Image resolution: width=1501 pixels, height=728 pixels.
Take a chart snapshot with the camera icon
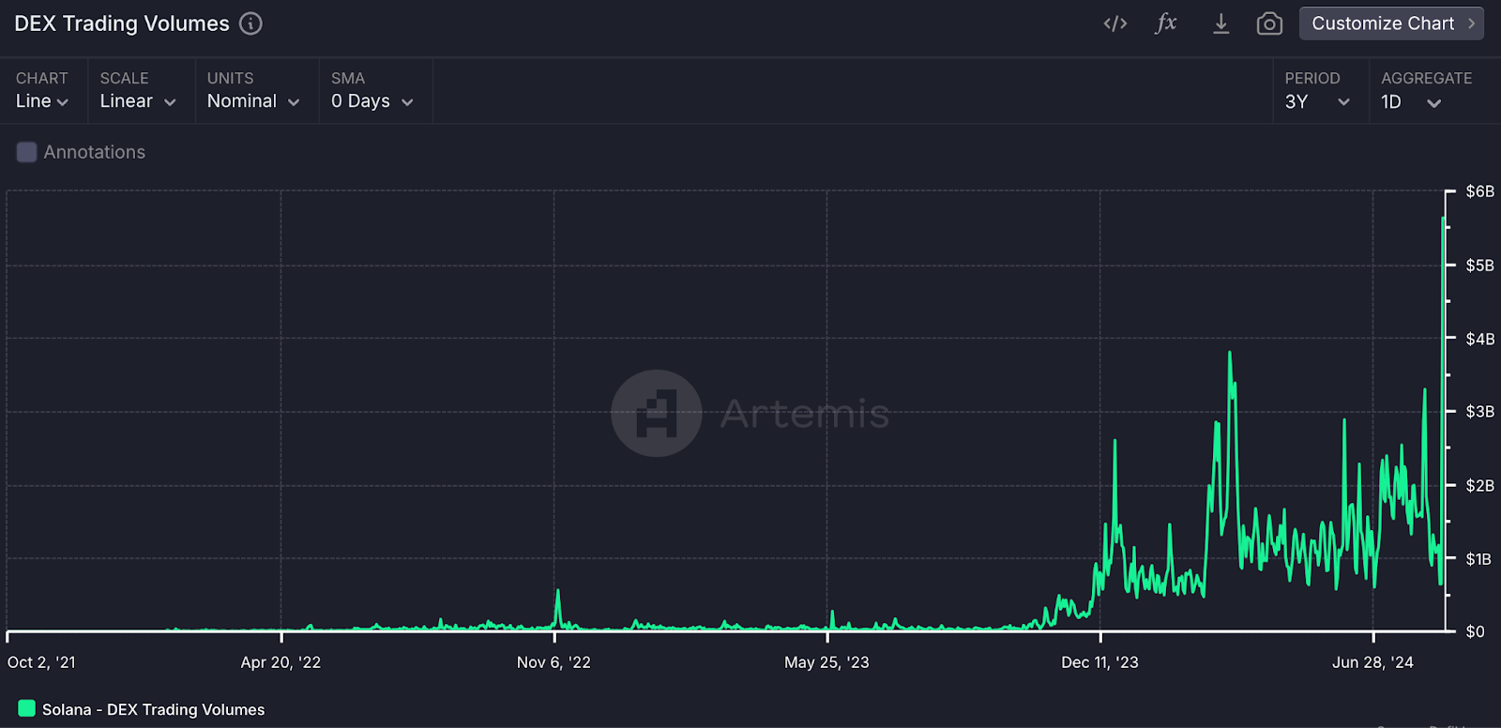point(1269,23)
